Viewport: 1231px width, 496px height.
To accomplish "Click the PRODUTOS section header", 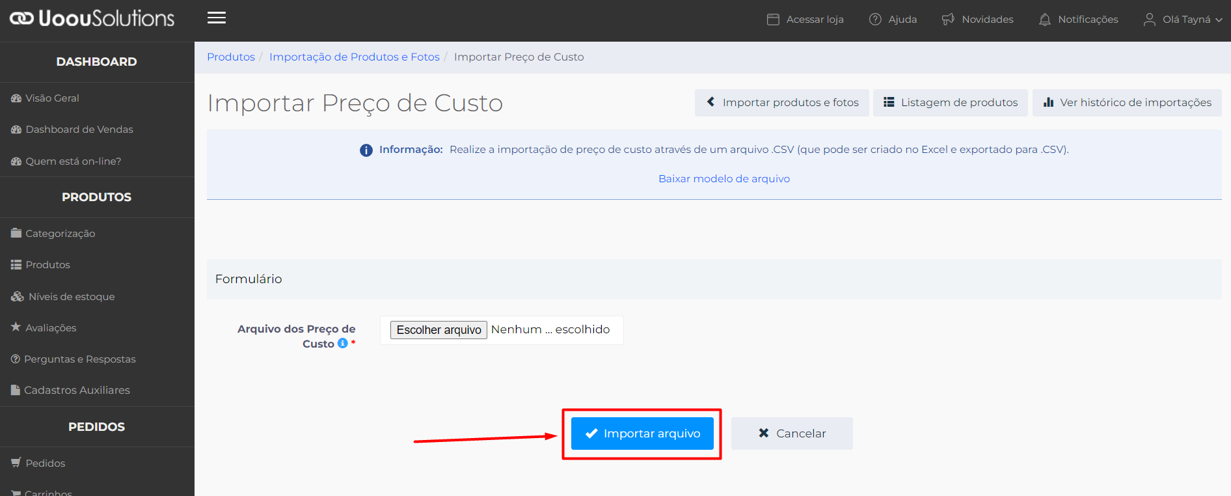I will (97, 197).
